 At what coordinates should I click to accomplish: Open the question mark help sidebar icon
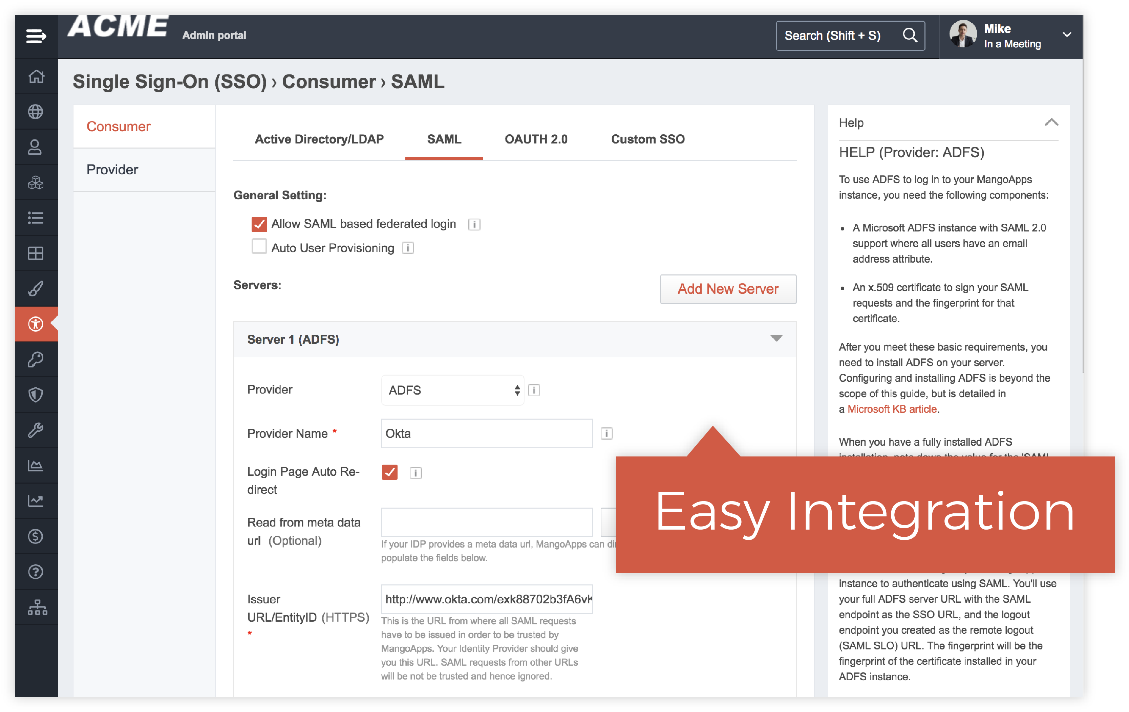pos(36,572)
